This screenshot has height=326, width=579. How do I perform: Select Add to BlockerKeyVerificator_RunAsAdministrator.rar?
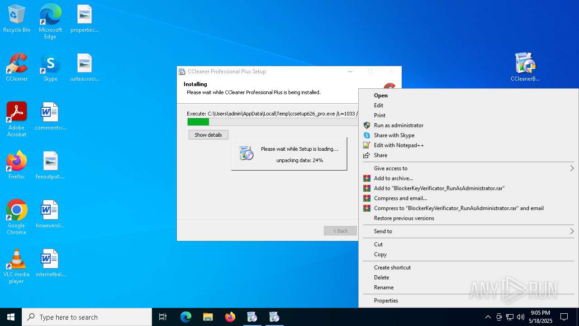(468, 188)
